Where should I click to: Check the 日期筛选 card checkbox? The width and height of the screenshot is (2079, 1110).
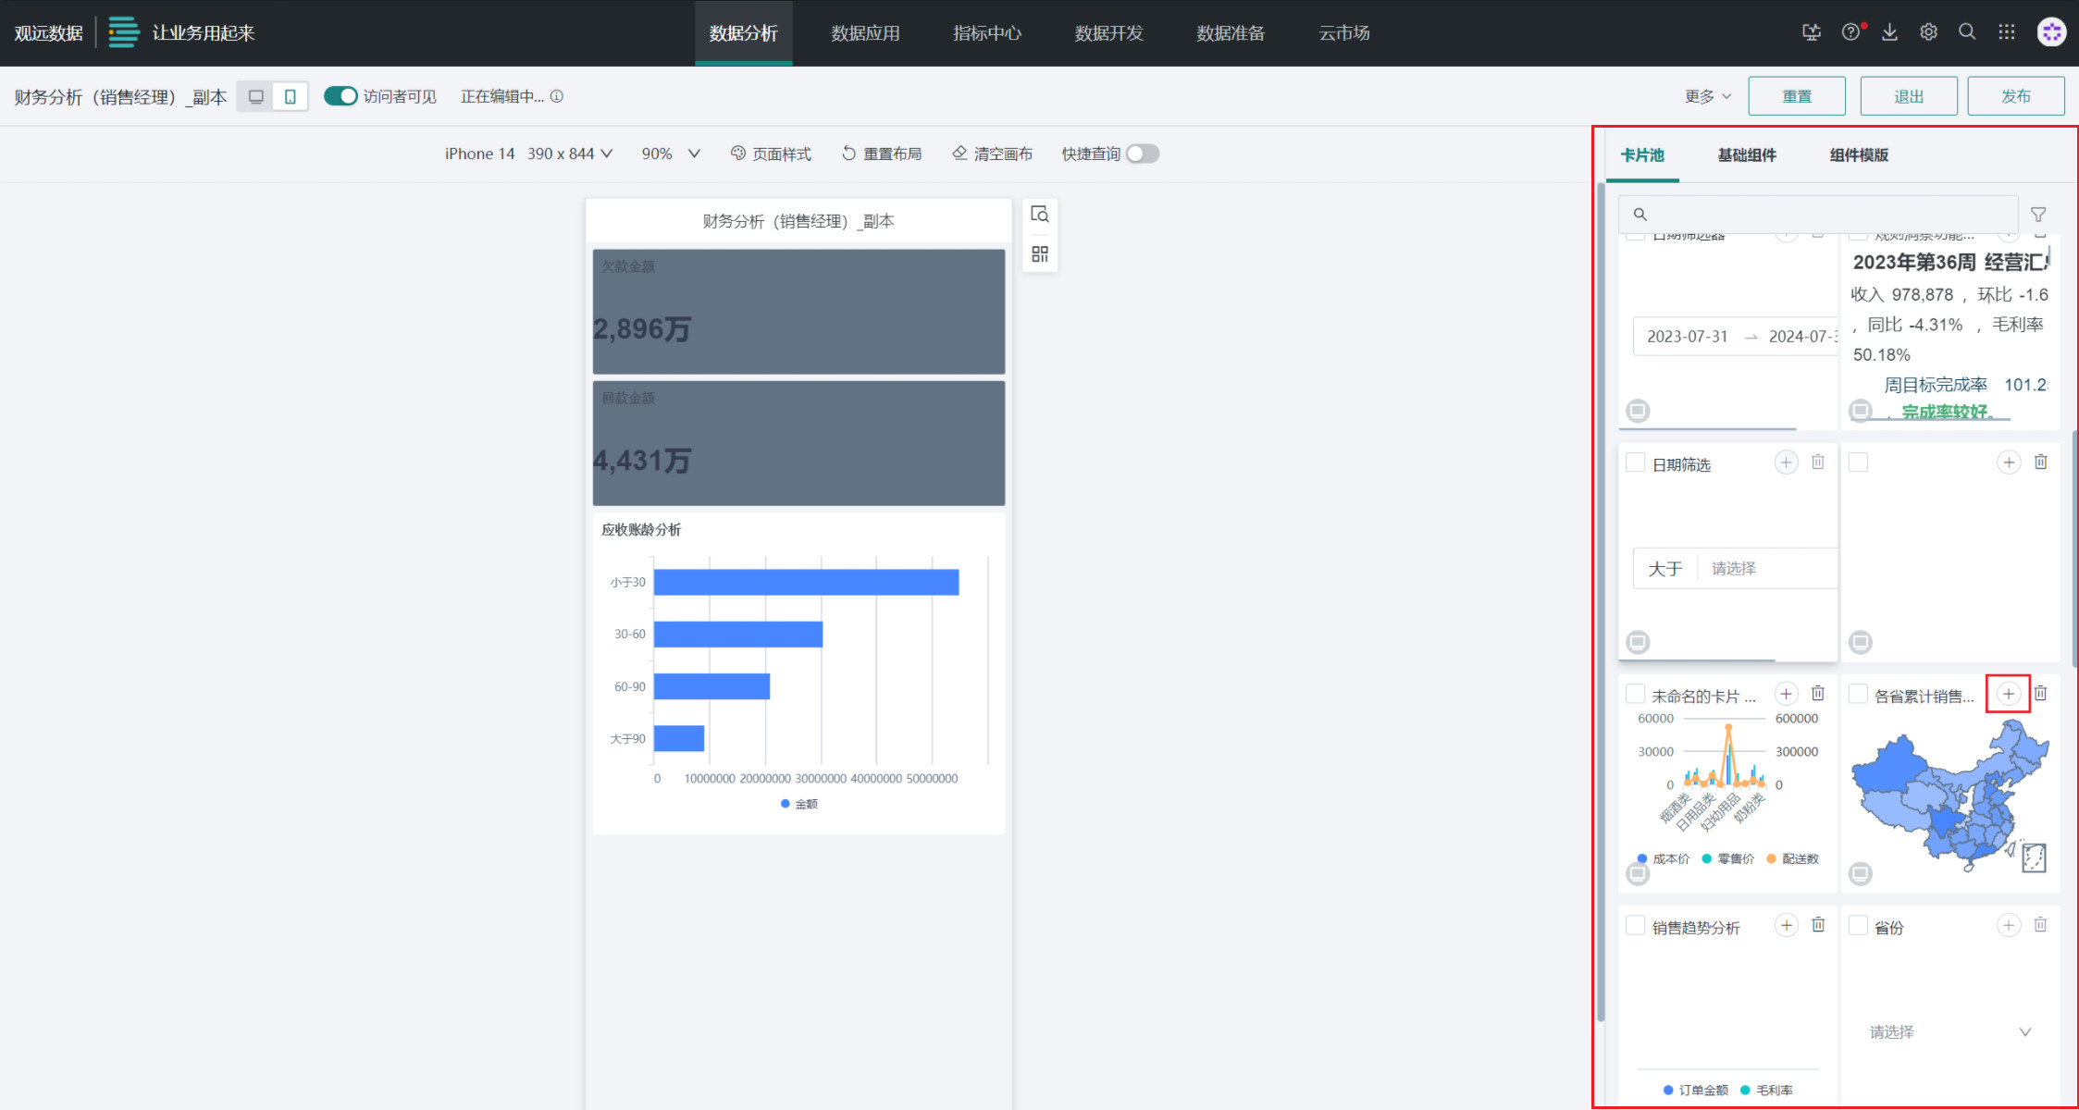(1636, 462)
